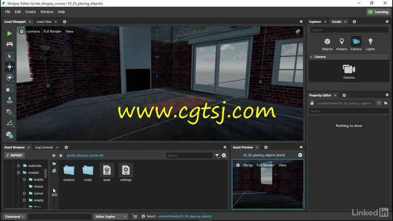Click the Property Editor open folder icon

(386, 103)
